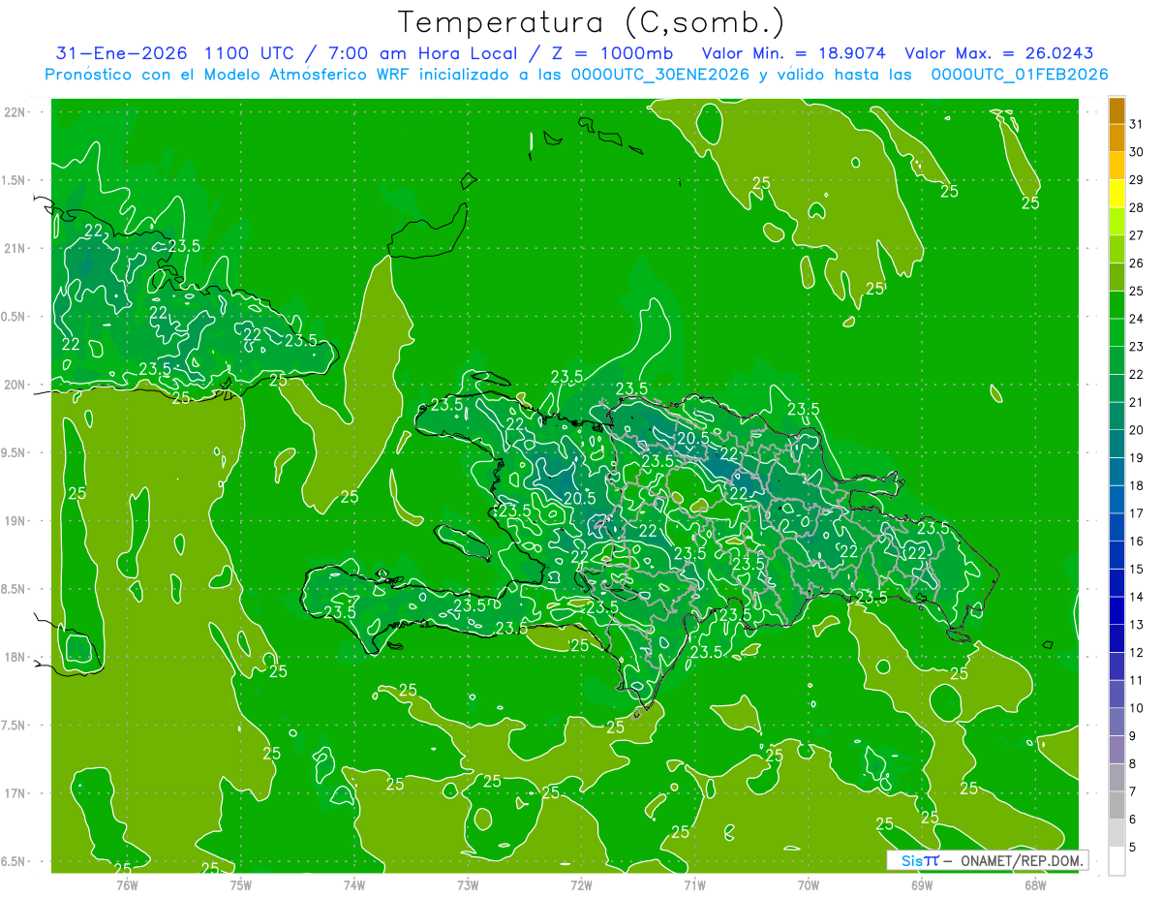Pick the lime swatch between 27 and 28

coord(1116,222)
